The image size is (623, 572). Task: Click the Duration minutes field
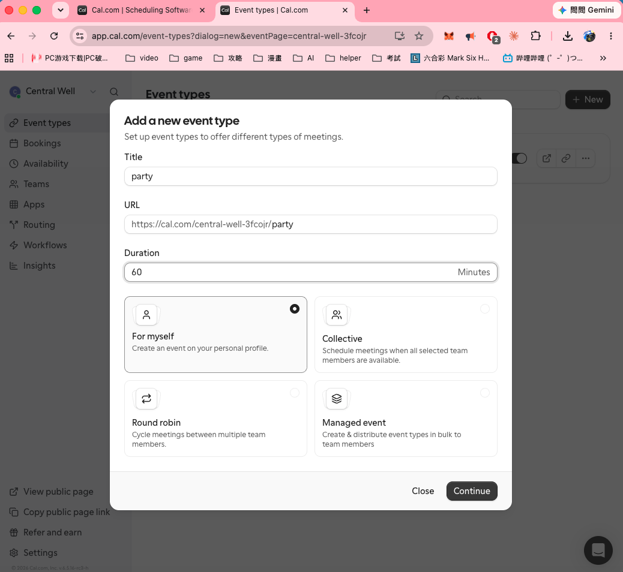(x=311, y=272)
